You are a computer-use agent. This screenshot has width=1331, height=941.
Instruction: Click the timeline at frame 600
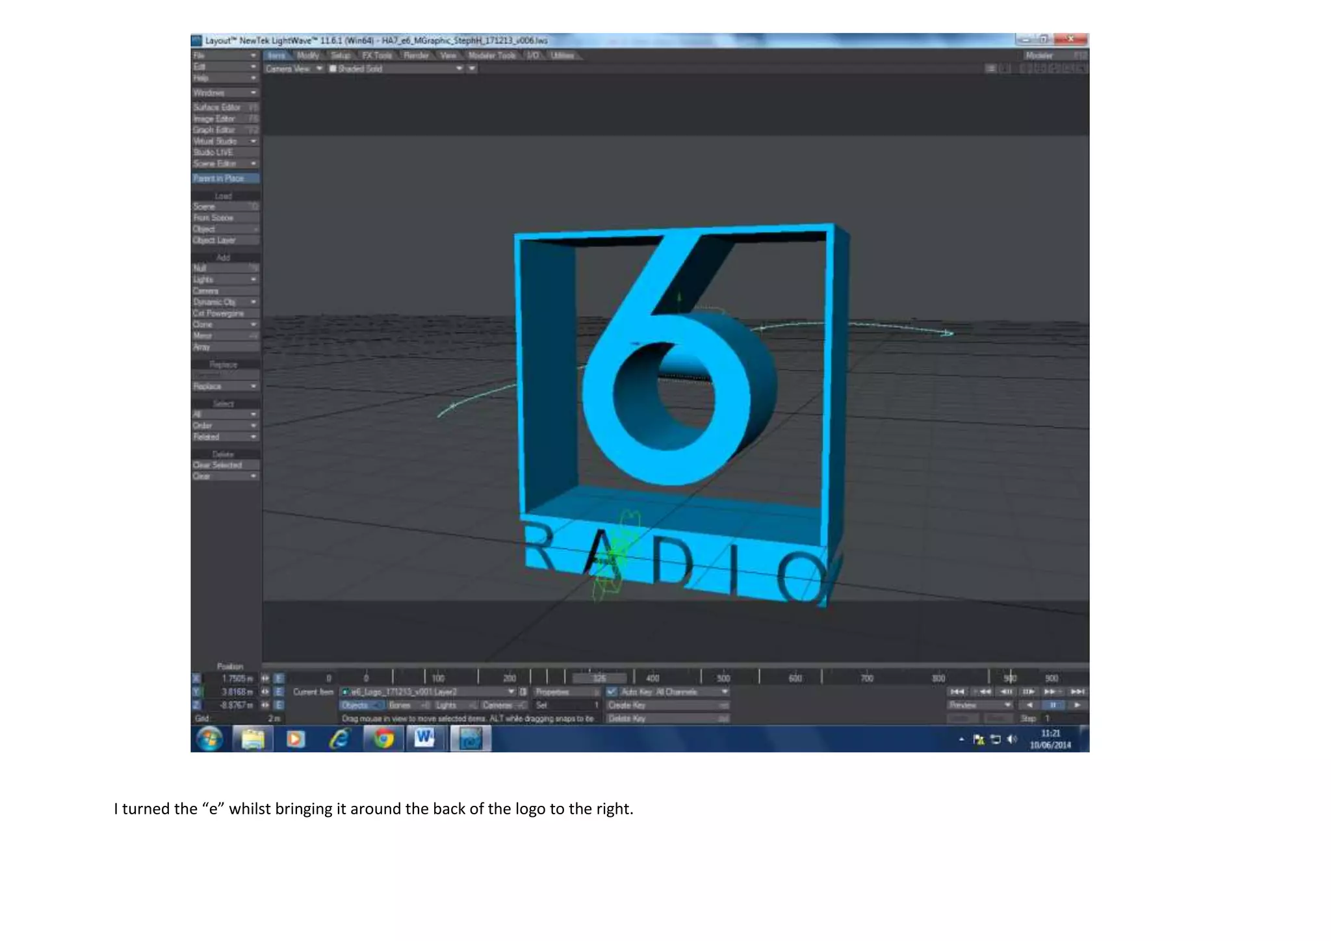(795, 678)
